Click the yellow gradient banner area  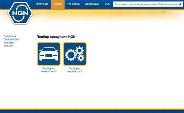point(105,15)
